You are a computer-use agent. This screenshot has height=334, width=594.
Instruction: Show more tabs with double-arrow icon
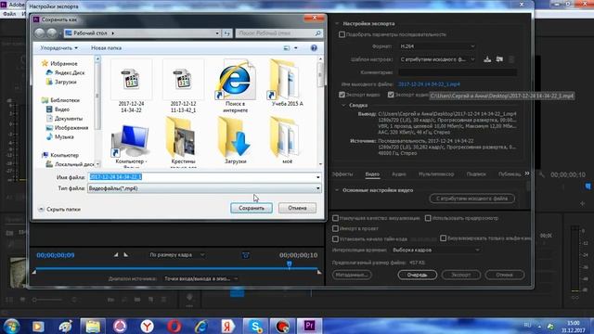point(527,173)
